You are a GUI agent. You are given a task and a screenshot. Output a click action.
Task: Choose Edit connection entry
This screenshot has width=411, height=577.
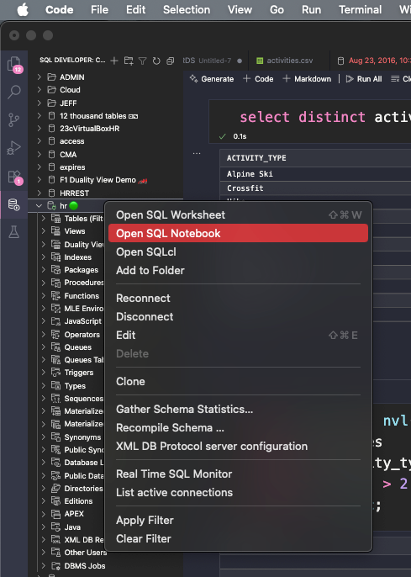[238, 335]
